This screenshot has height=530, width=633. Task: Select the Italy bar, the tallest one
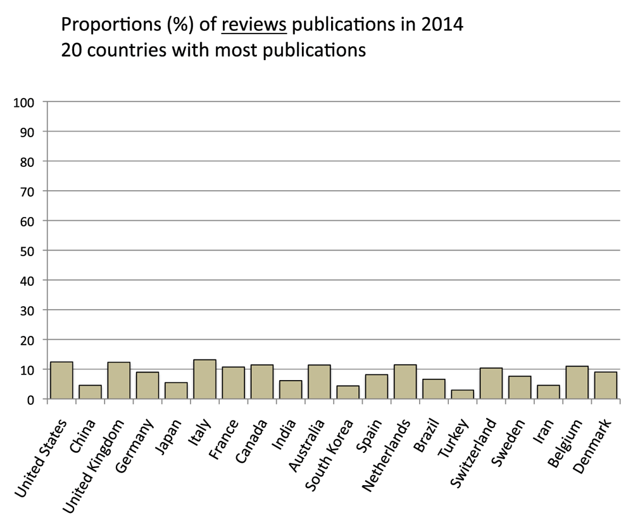204,379
